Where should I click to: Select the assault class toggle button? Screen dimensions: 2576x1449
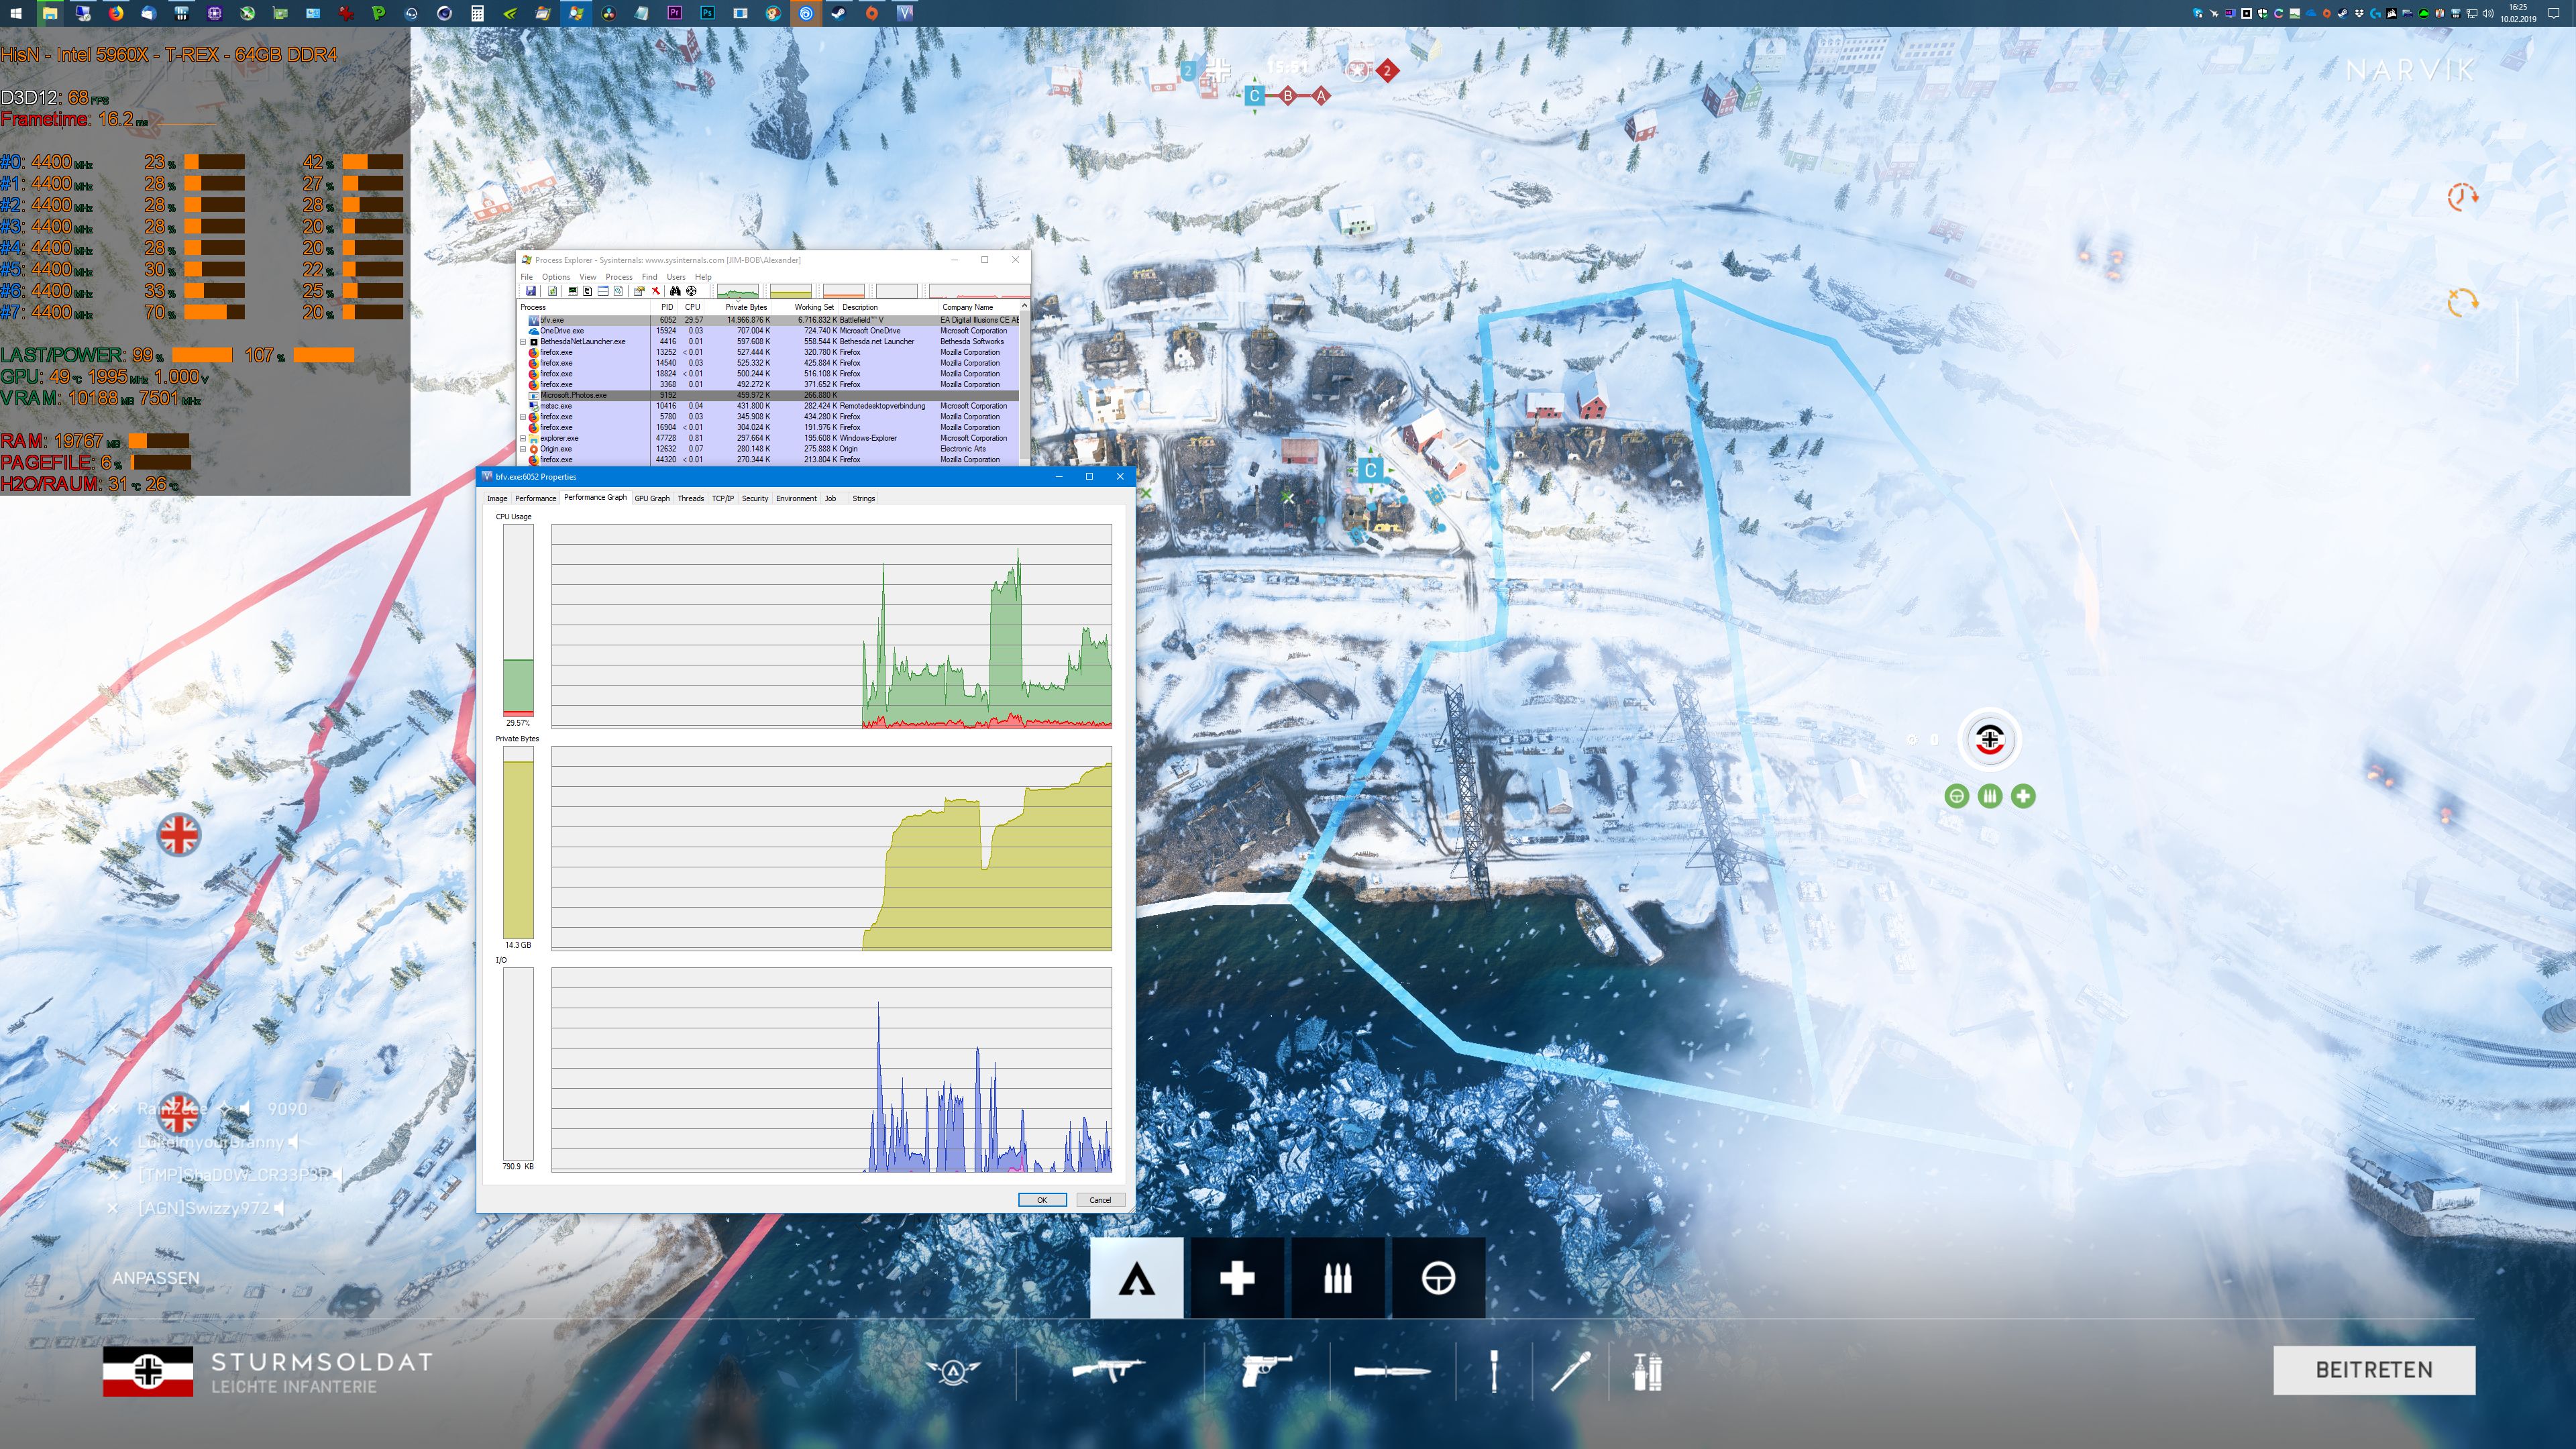1136,1278
